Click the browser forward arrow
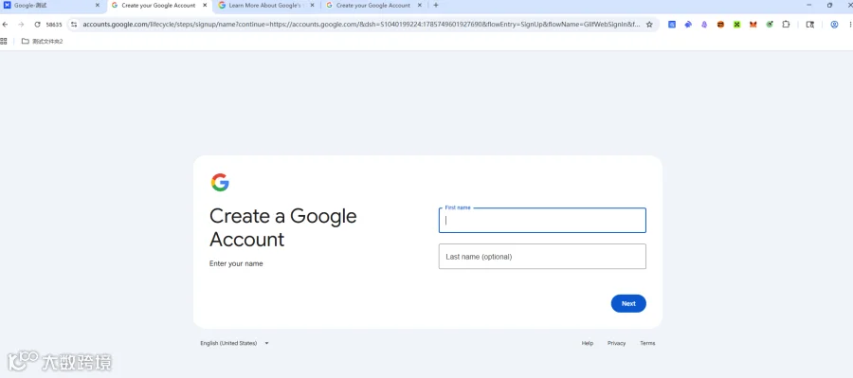 [x=21, y=25]
